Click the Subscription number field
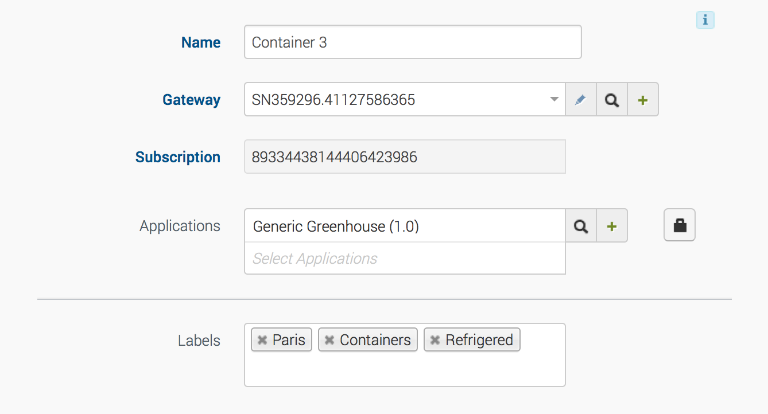 404,157
